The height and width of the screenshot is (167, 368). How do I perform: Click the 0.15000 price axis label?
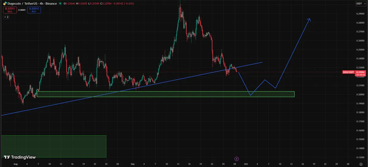coord(360,139)
